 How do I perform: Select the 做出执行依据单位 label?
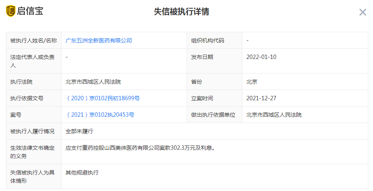[213, 115]
